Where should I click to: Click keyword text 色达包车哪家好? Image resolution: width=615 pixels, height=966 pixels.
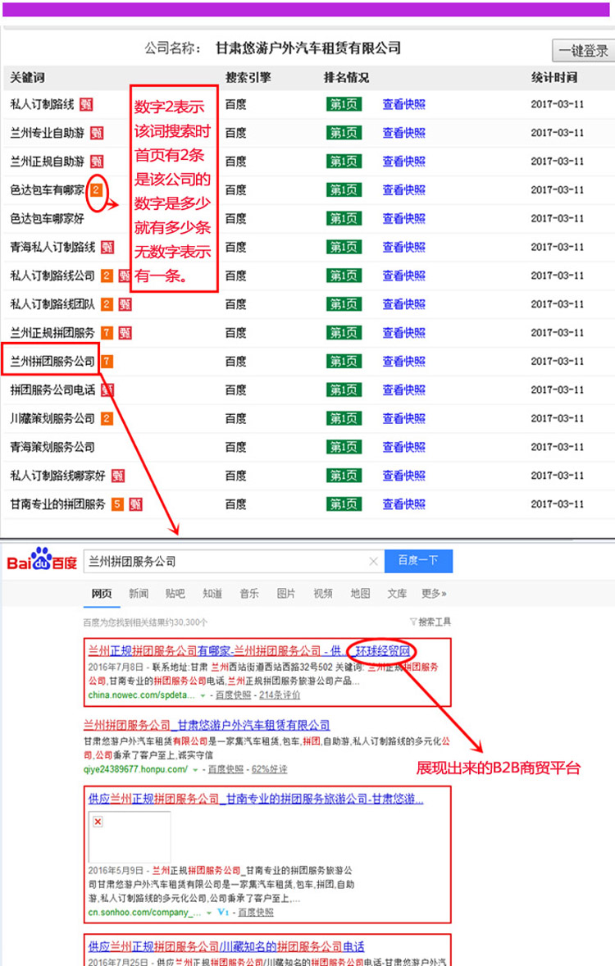coord(48,219)
